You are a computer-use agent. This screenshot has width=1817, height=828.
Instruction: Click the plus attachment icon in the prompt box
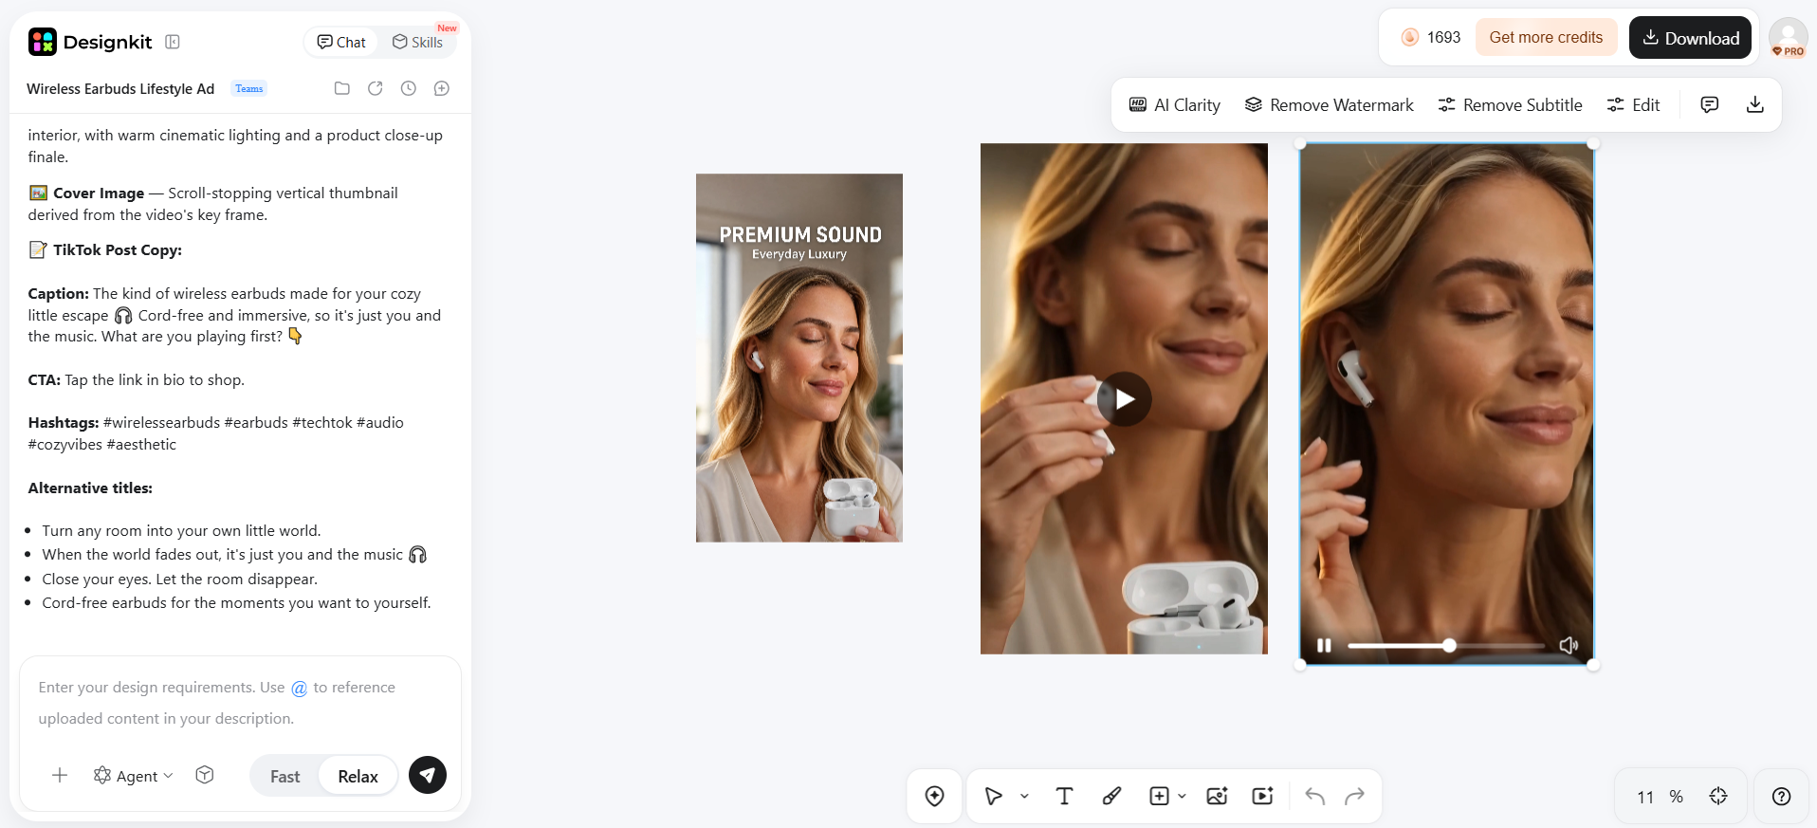coord(60,775)
